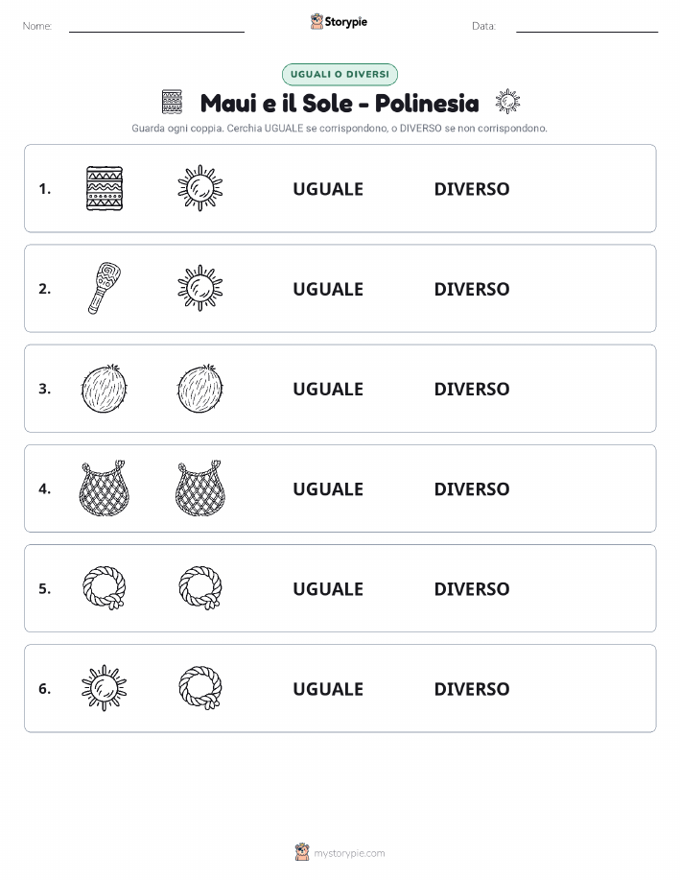680x880 pixels.
Task: Select the left rope ring in row 5
Action: click(105, 588)
